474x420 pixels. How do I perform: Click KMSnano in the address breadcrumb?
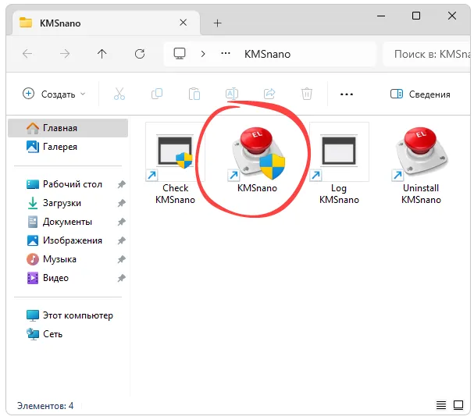coord(267,54)
